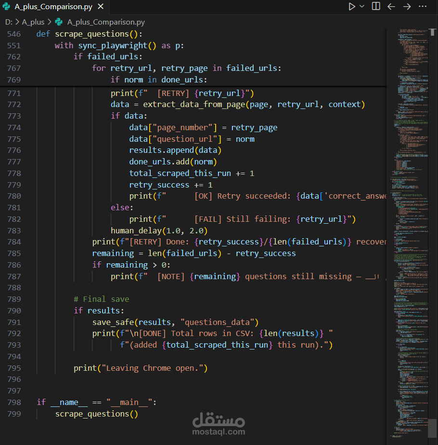Screen dimensions: 438x445
Task: Go forward to next location arrow
Action: coord(407,7)
